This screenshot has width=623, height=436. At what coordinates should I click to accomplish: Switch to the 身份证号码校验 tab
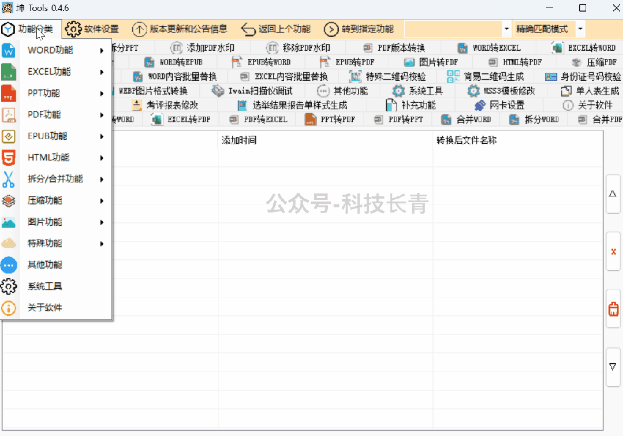click(x=584, y=76)
